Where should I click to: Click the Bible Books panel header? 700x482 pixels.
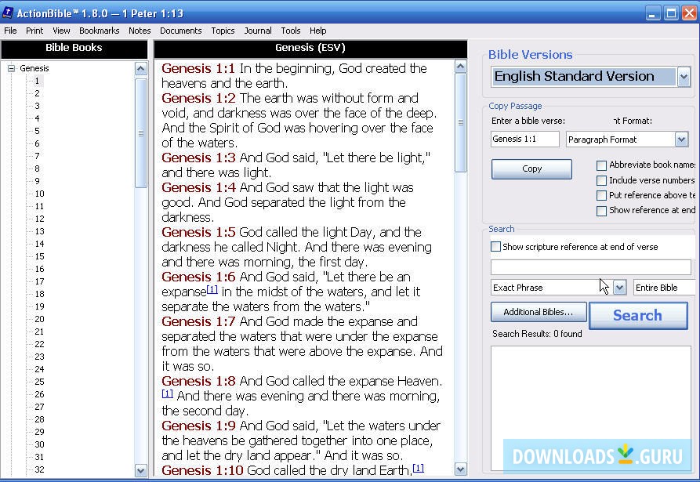pyautogui.click(x=74, y=49)
